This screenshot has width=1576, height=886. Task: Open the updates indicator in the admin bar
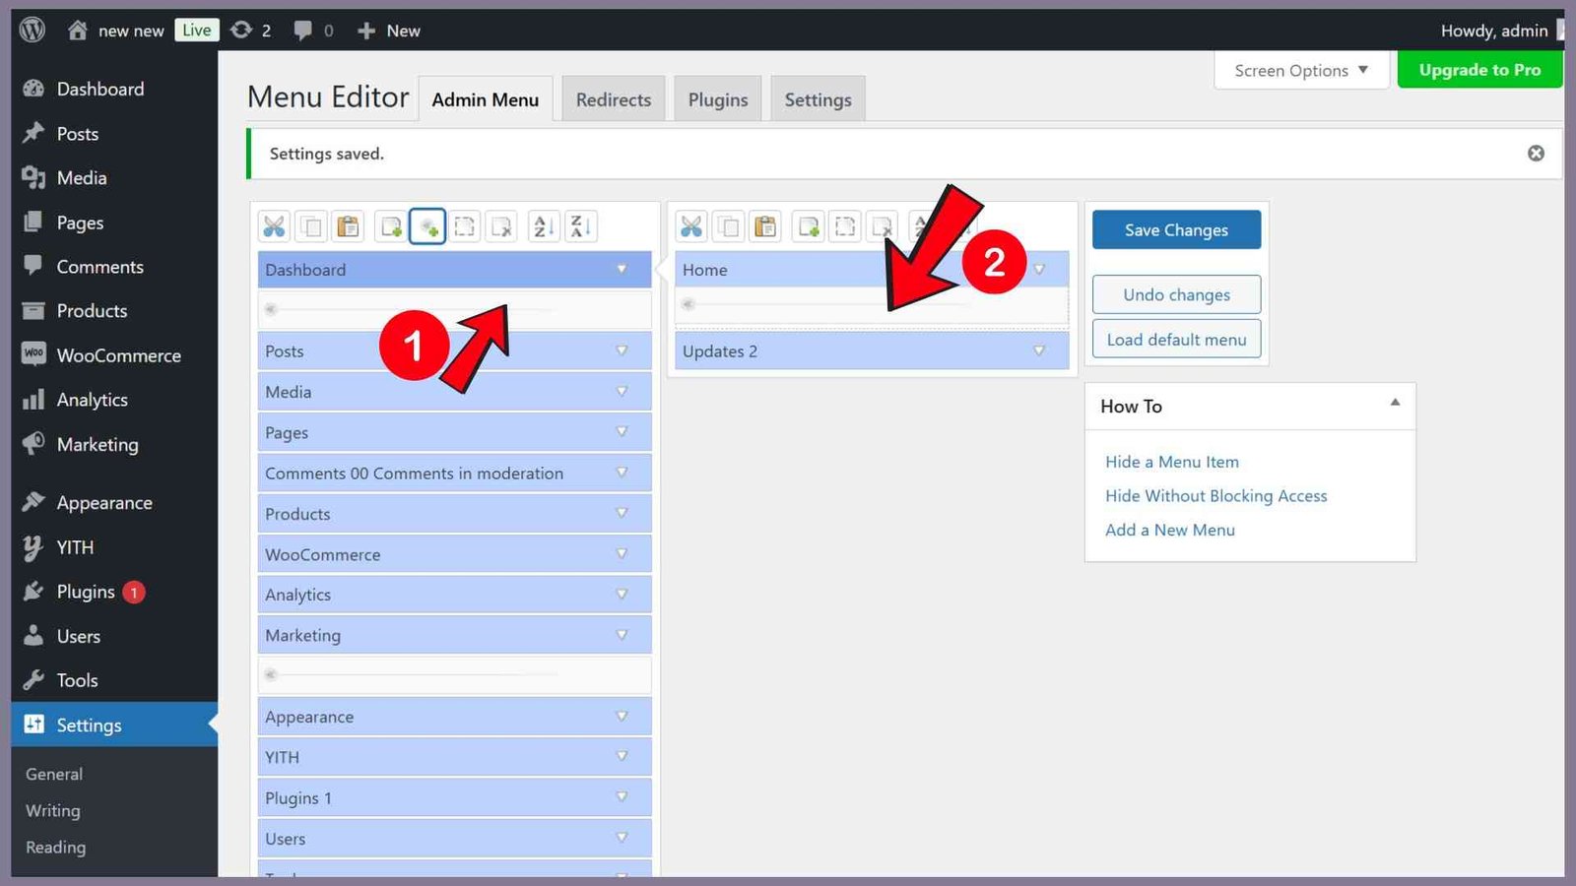point(250,31)
